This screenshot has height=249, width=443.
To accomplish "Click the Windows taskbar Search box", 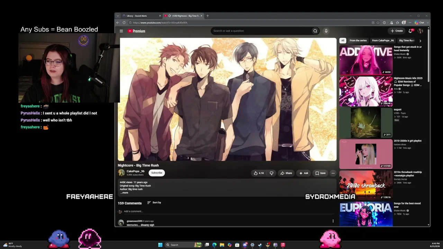I will tap(183, 245).
